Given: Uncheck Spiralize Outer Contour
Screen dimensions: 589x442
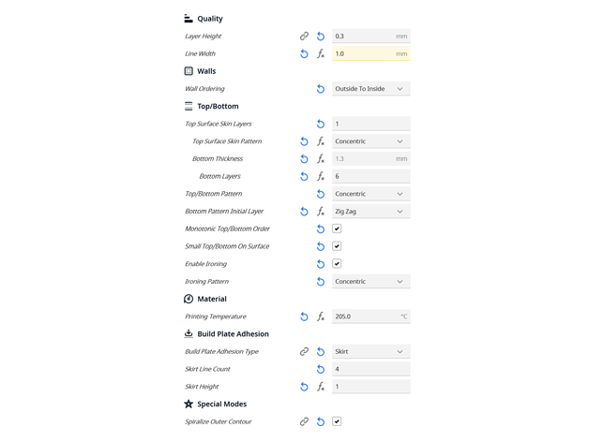Looking at the screenshot, I should [337, 421].
